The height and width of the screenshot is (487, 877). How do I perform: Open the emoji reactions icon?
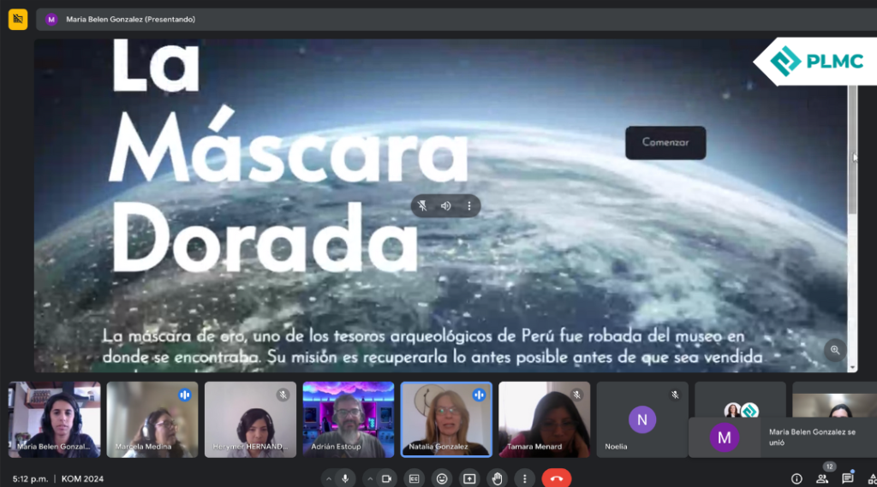pyautogui.click(x=442, y=478)
